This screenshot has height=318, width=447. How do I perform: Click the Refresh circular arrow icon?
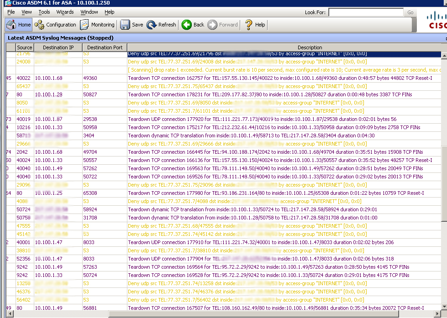(152, 25)
